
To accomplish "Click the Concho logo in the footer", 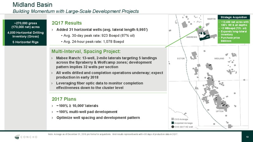I will [x=26, y=137].
